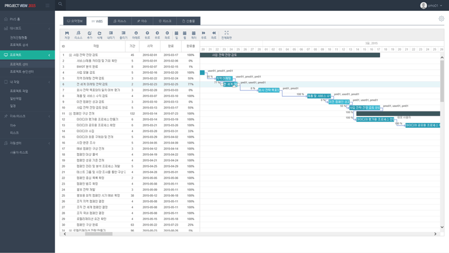Click the horizontal scrollbar under the task grid
This screenshot has height=253, width=449.
105,234
